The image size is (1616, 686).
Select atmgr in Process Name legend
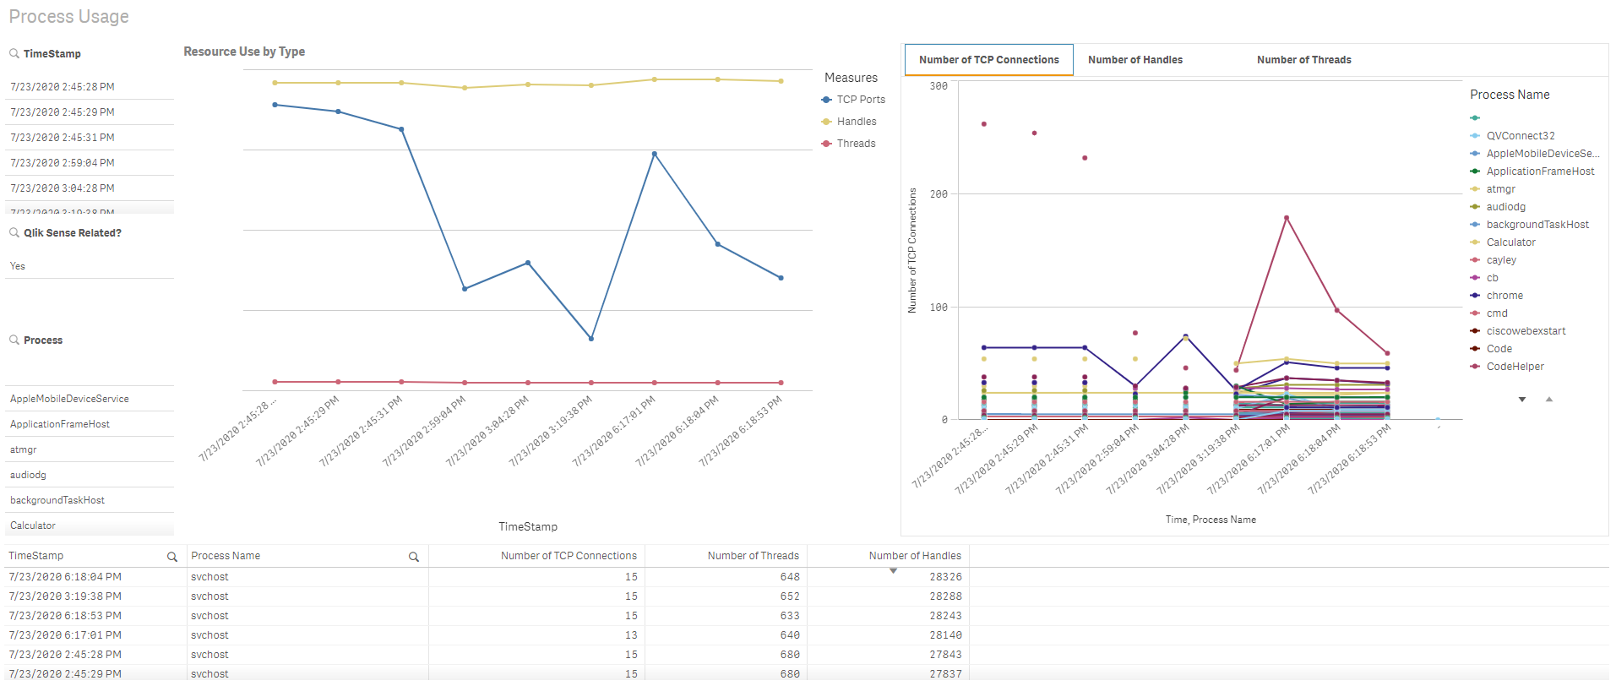click(x=1493, y=189)
